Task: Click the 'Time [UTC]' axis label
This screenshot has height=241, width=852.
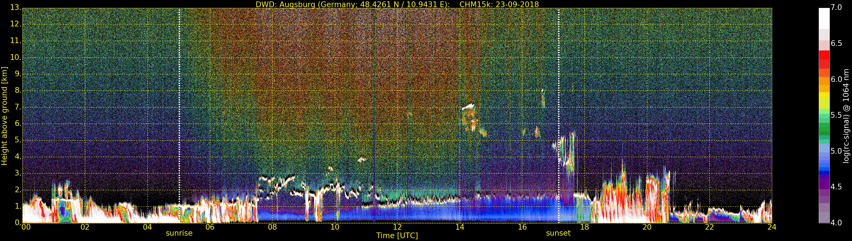Action: [x=397, y=235]
